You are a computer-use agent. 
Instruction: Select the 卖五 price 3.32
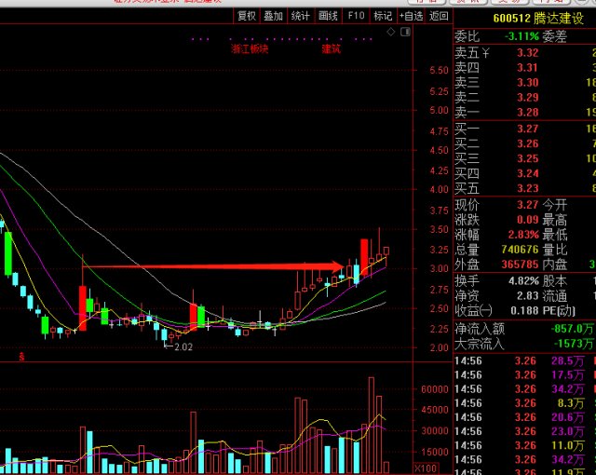528,52
